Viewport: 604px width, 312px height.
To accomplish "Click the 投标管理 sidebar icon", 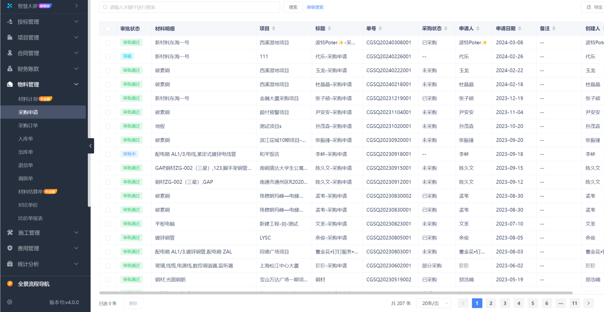I will 10,22.
